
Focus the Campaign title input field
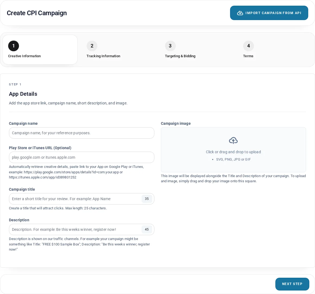[x=82, y=199]
